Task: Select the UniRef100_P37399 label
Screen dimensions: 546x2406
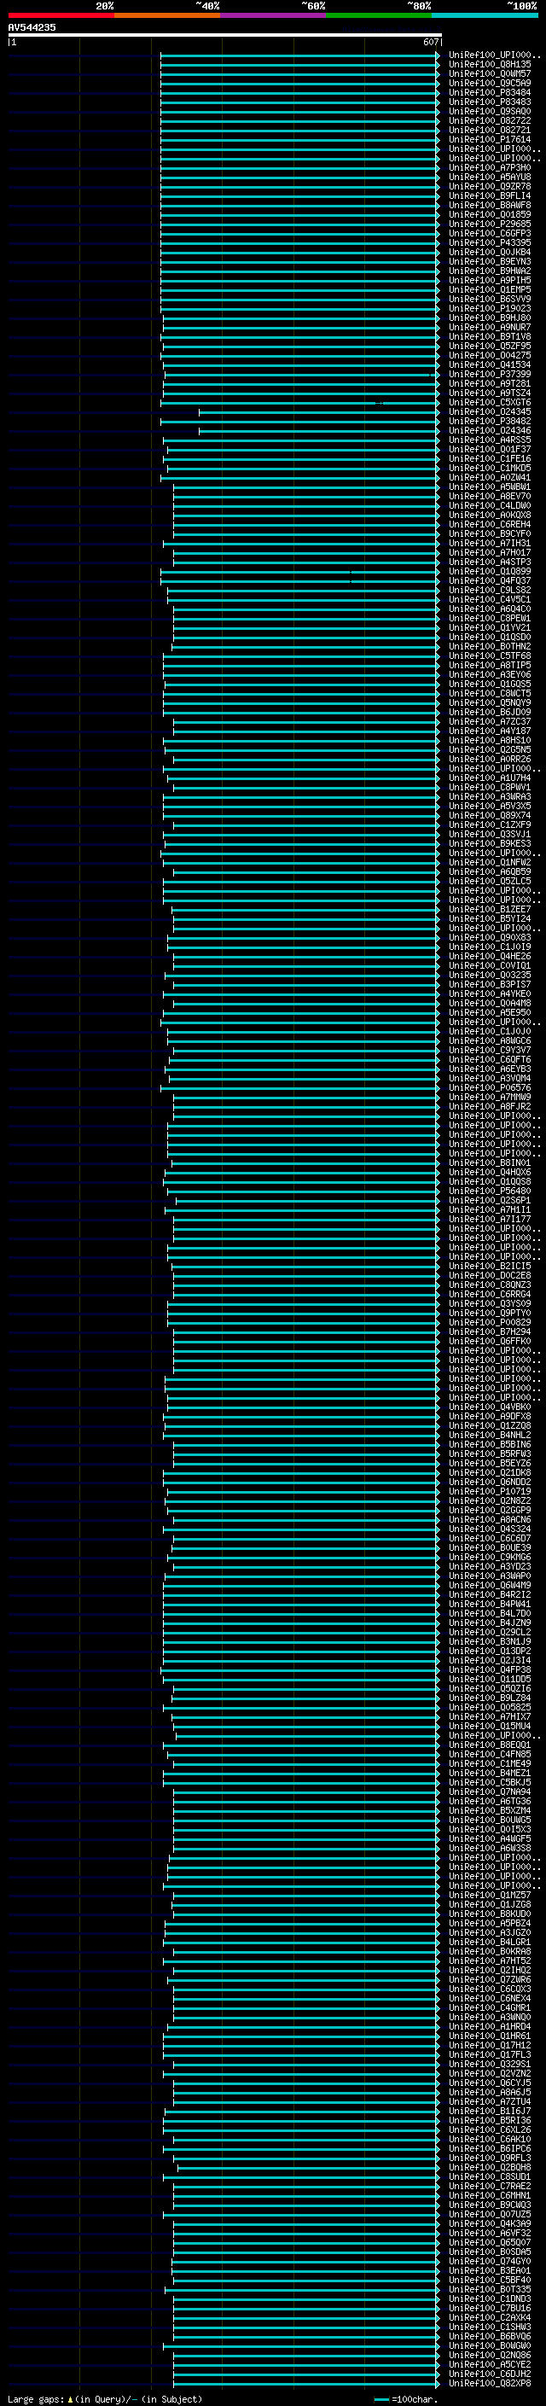Action: [490, 374]
